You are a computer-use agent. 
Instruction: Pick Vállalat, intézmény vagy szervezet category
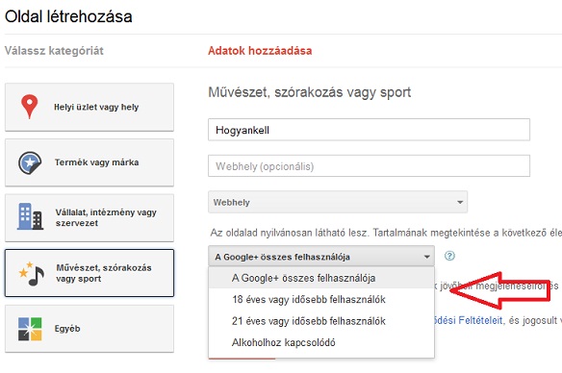pyautogui.click(x=89, y=217)
